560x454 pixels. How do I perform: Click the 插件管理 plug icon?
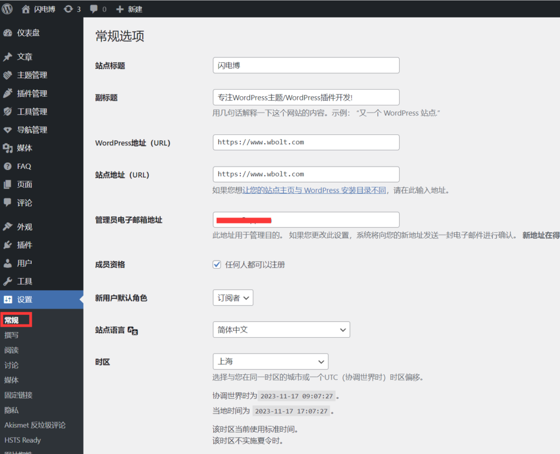pyautogui.click(x=8, y=93)
